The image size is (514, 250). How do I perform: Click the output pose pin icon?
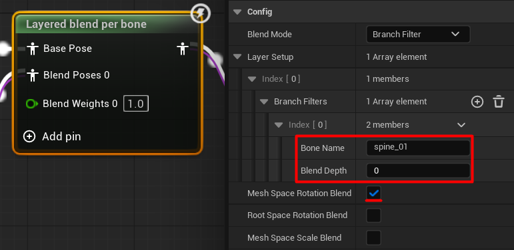(182, 49)
